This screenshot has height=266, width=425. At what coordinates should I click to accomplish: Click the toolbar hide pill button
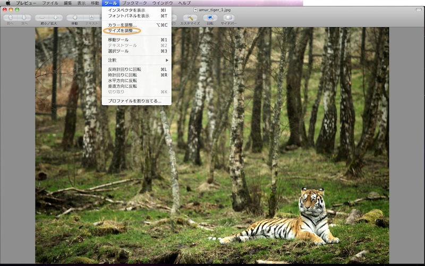(419, 10)
